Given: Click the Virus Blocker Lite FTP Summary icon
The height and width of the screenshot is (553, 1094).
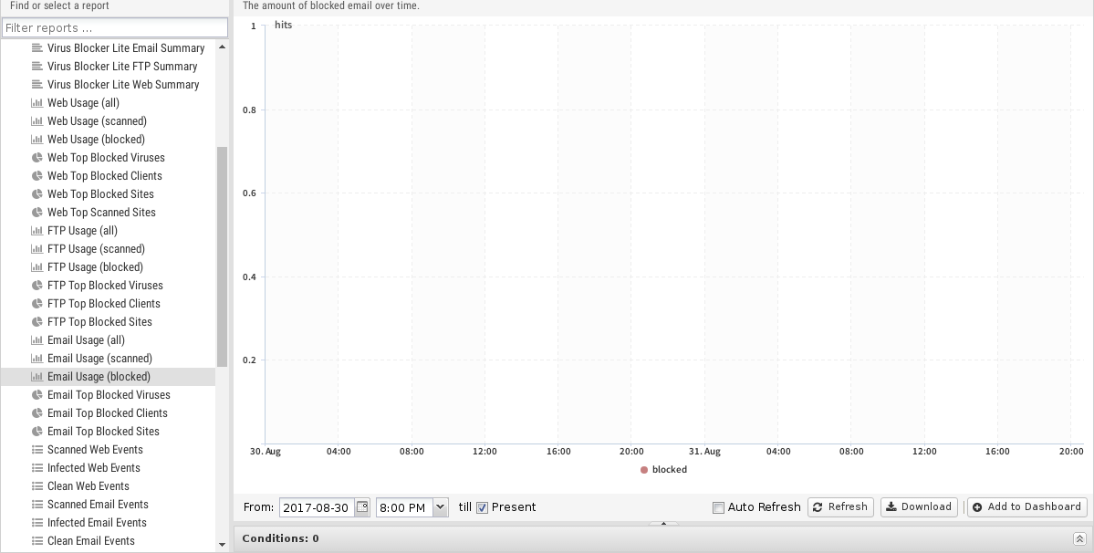Looking at the screenshot, I should click(37, 67).
